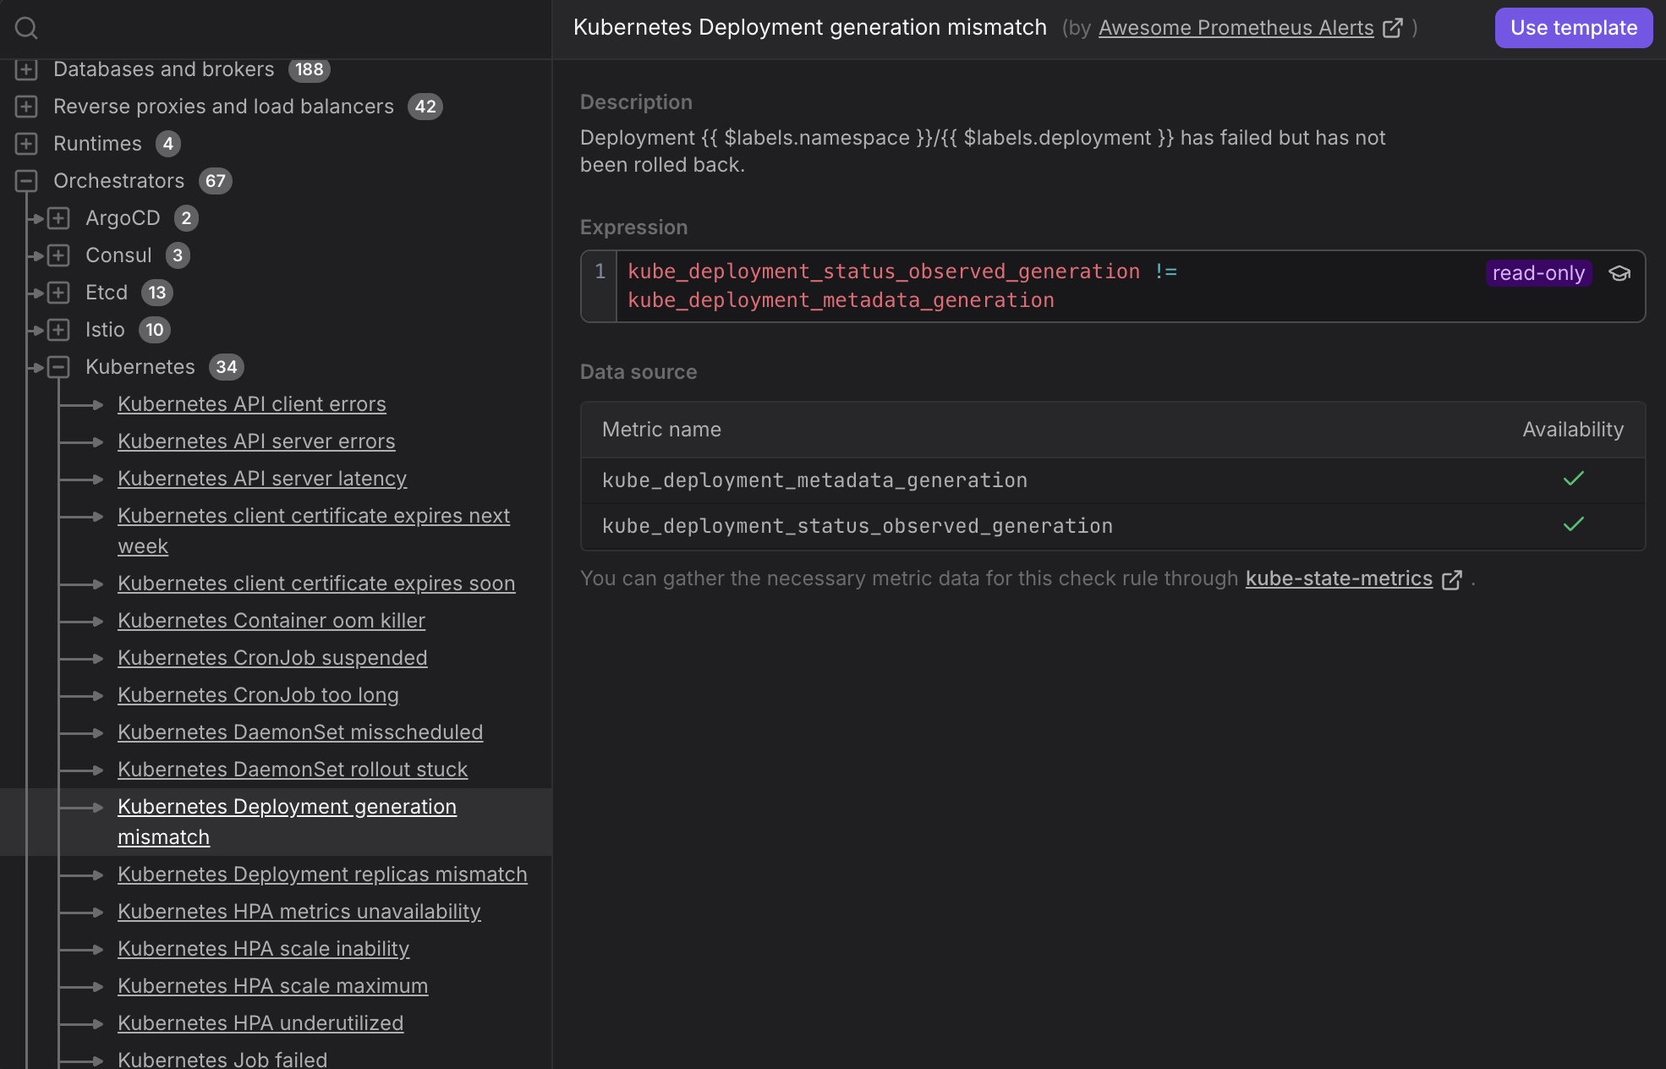This screenshot has height=1069, width=1666.
Task: Select Kubernetes HPA scale inability
Action: click(263, 949)
